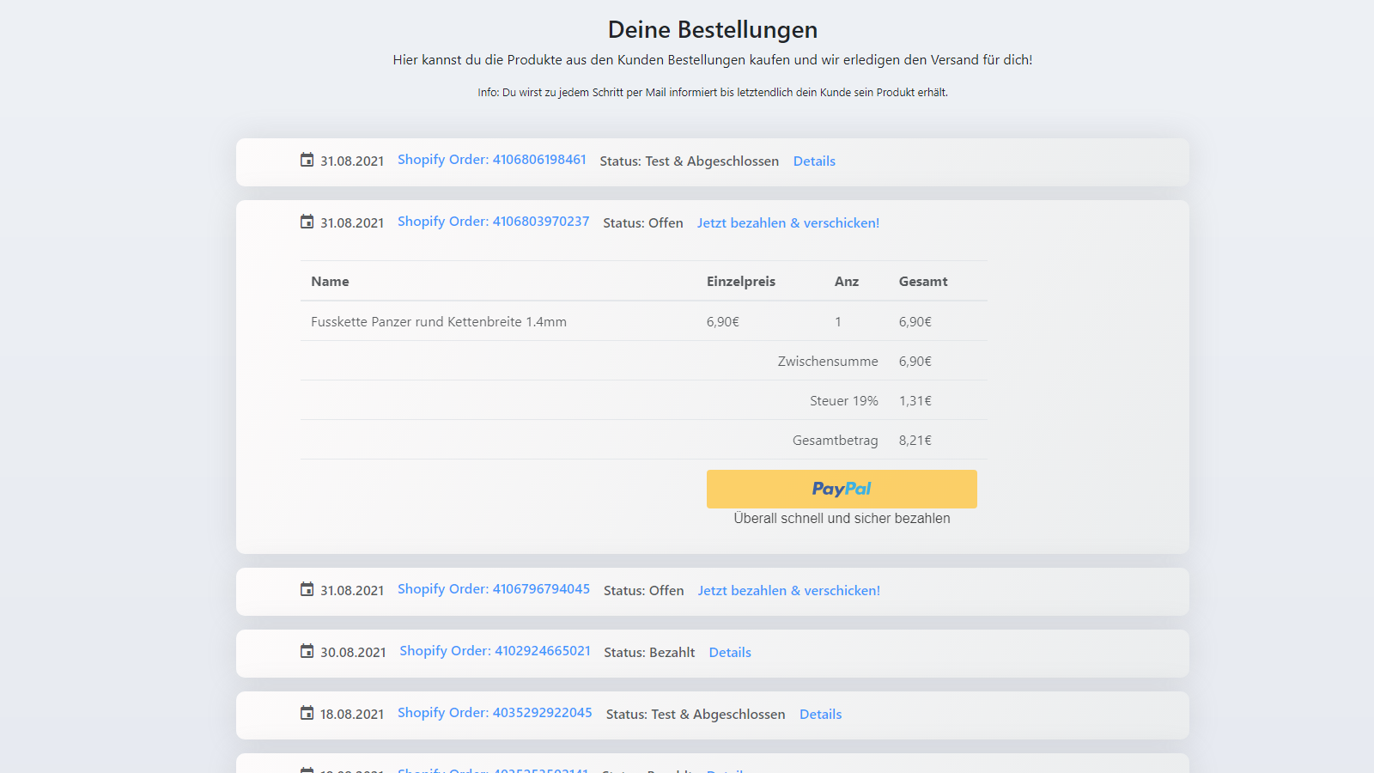Pay with the yellow PayPal button

click(x=842, y=489)
